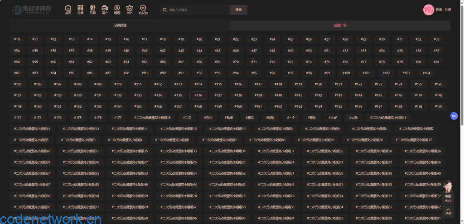Click the magnifier icon in search box
The height and width of the screenshot is (224, 464).
click(x=165, y=10)
